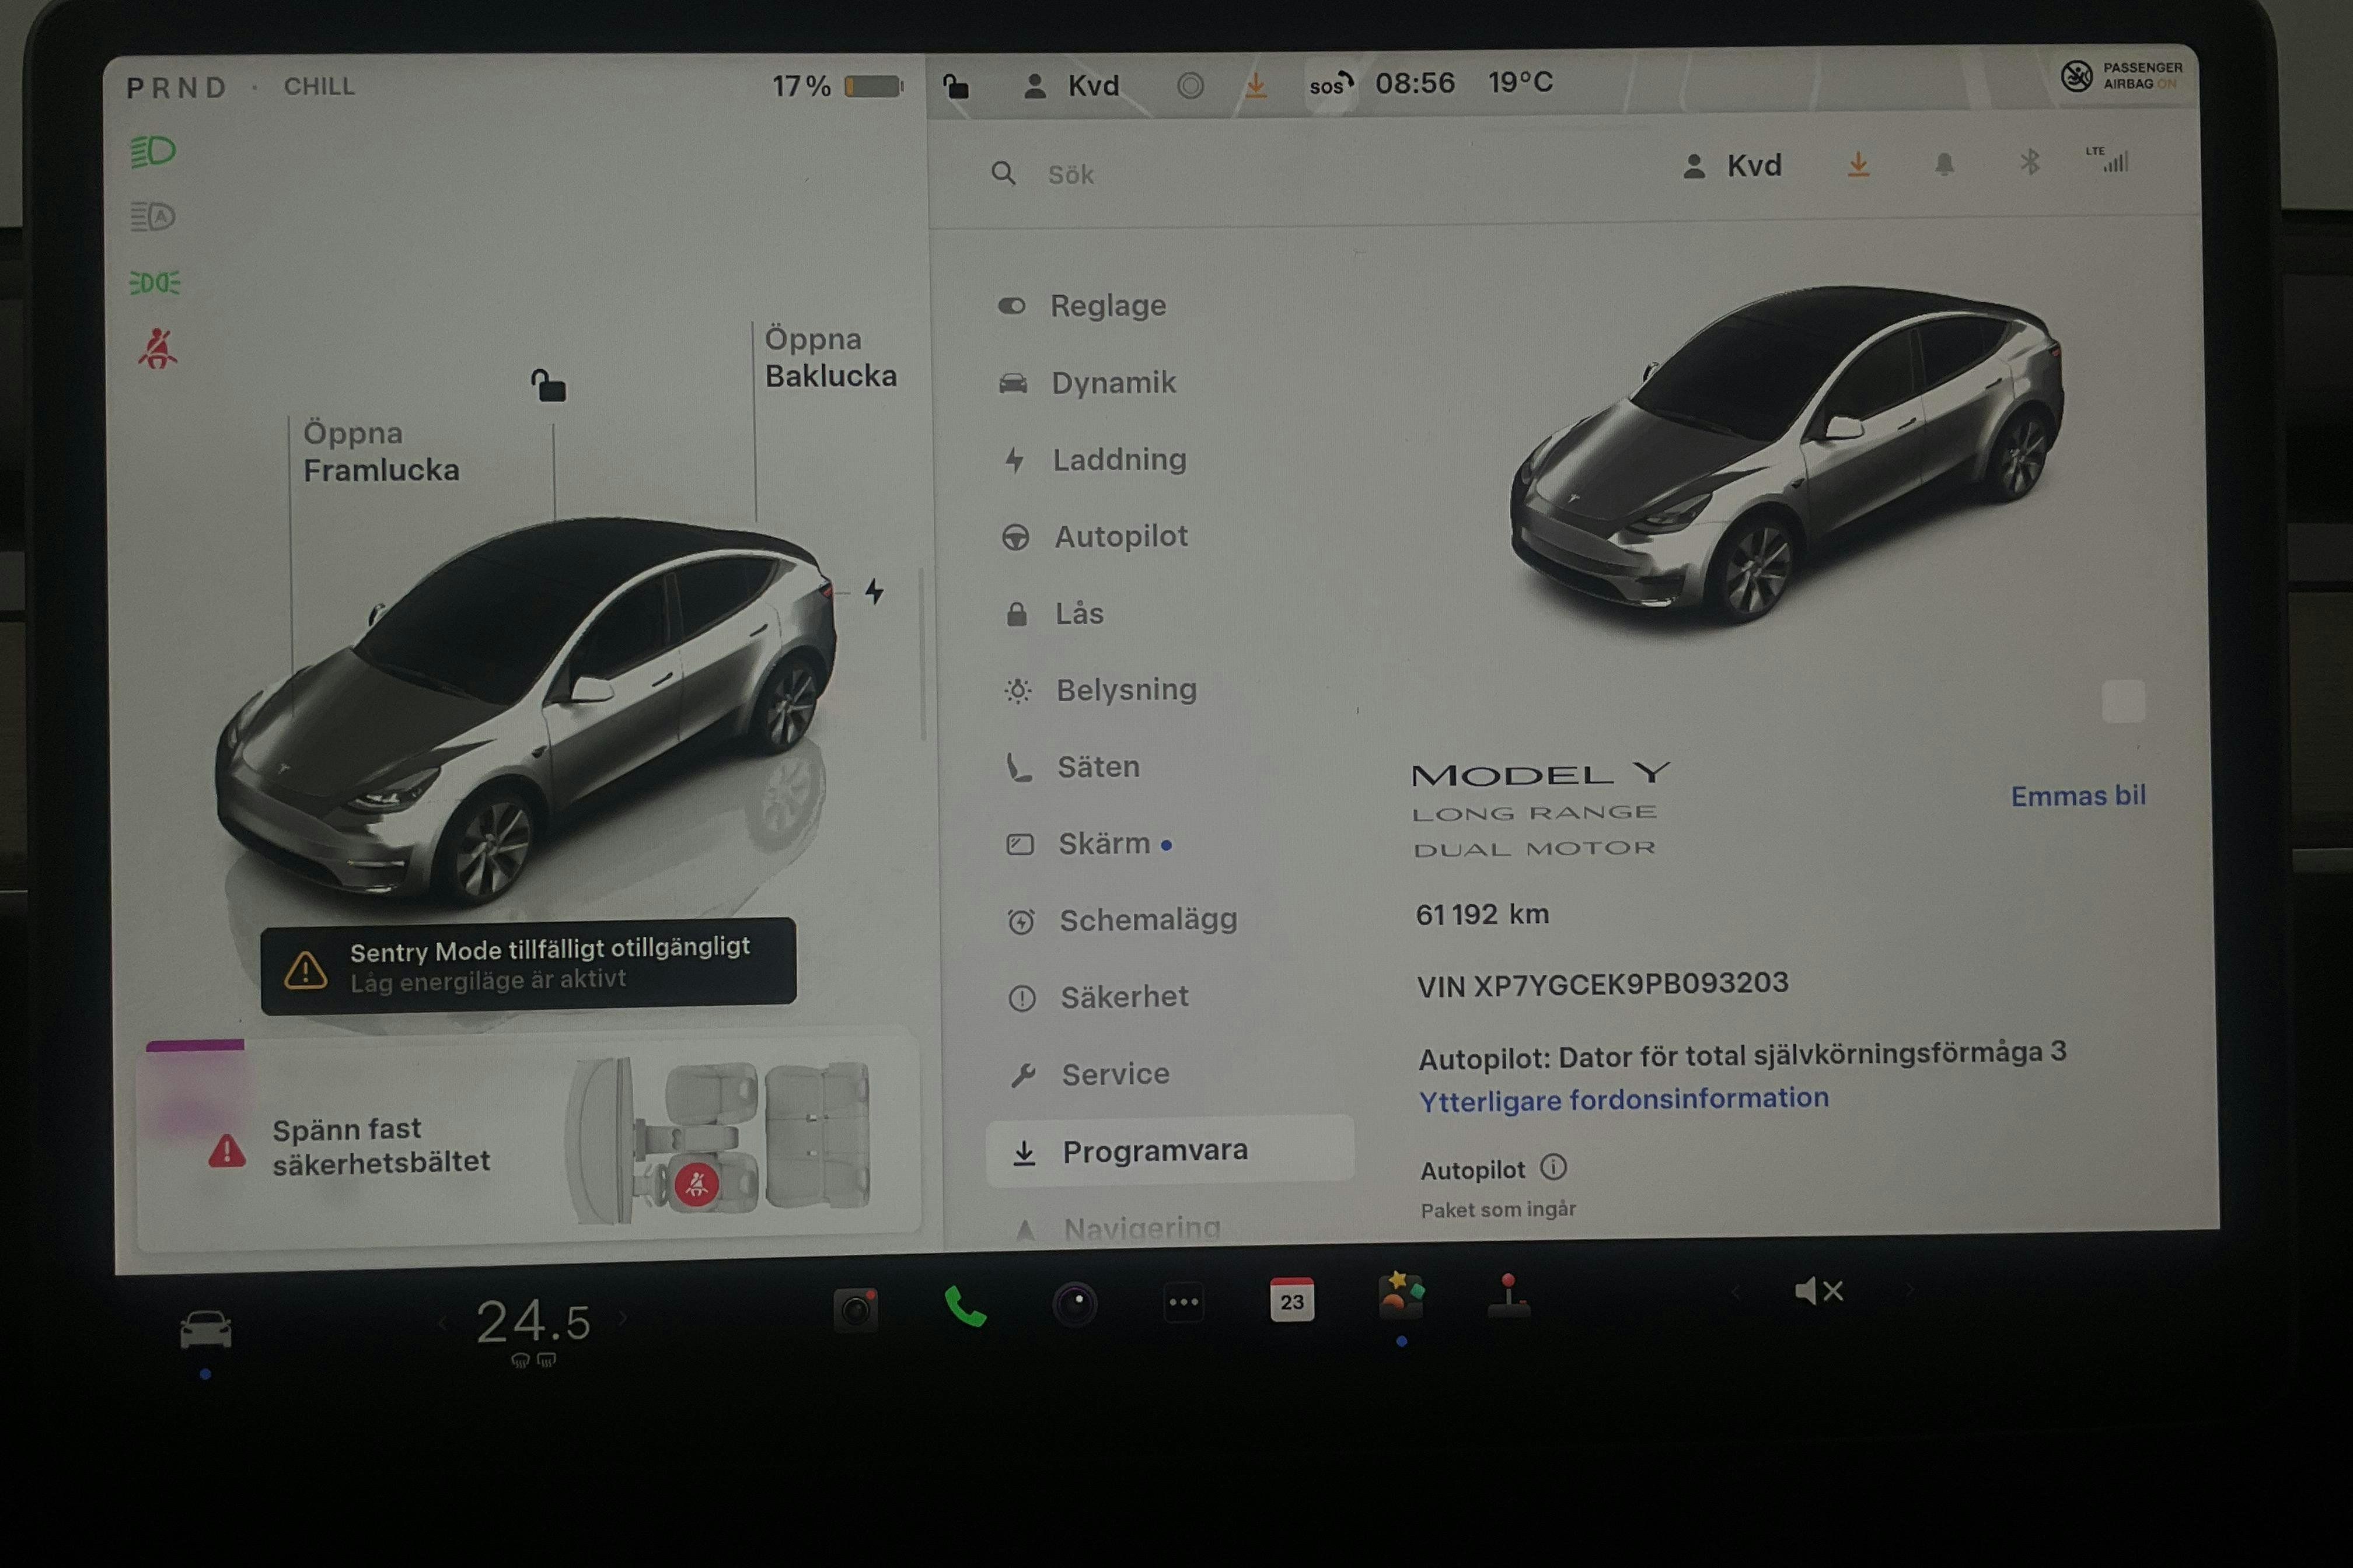Mute audio with speaker icon
The image size is (2353, 1568).
tap(1818, 1290)
